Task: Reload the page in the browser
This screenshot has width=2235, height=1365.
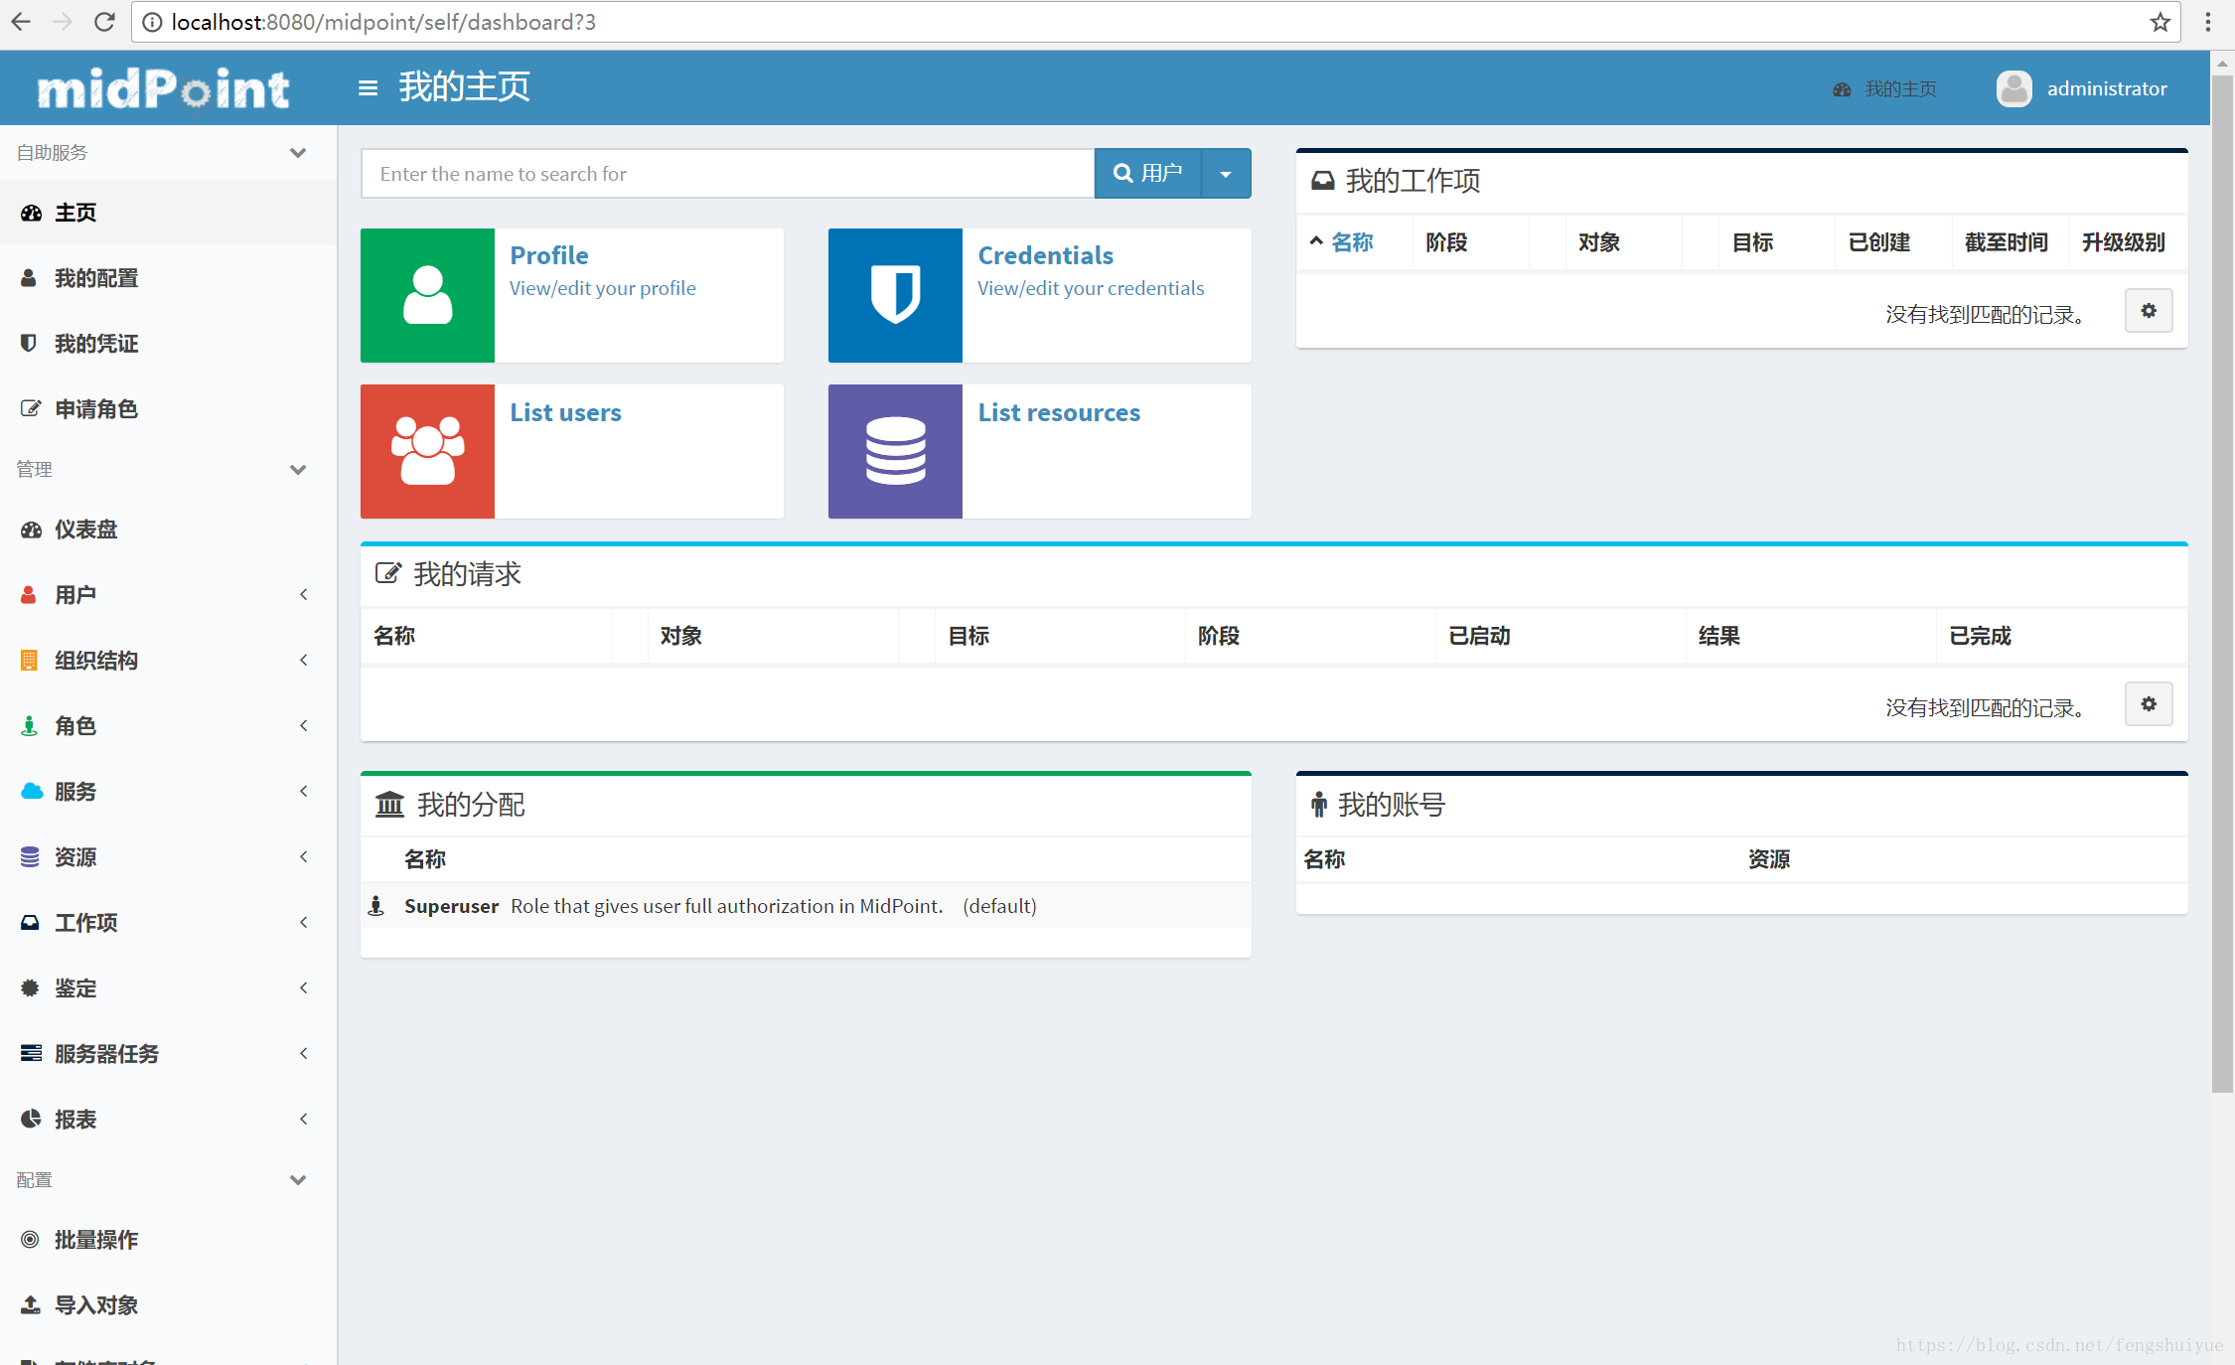Action: 104,22
